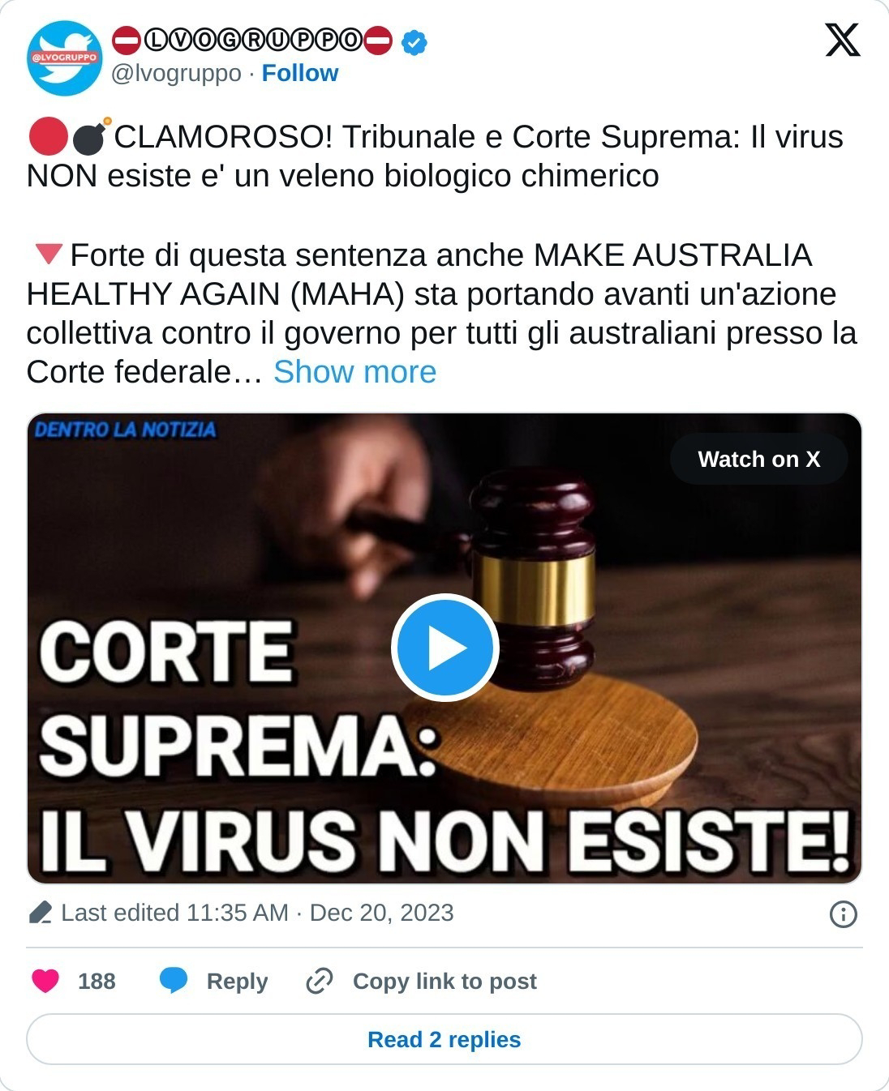Click the Watch on X button
The width and height of the screenshot is (889, 1091).
point(758,459)
